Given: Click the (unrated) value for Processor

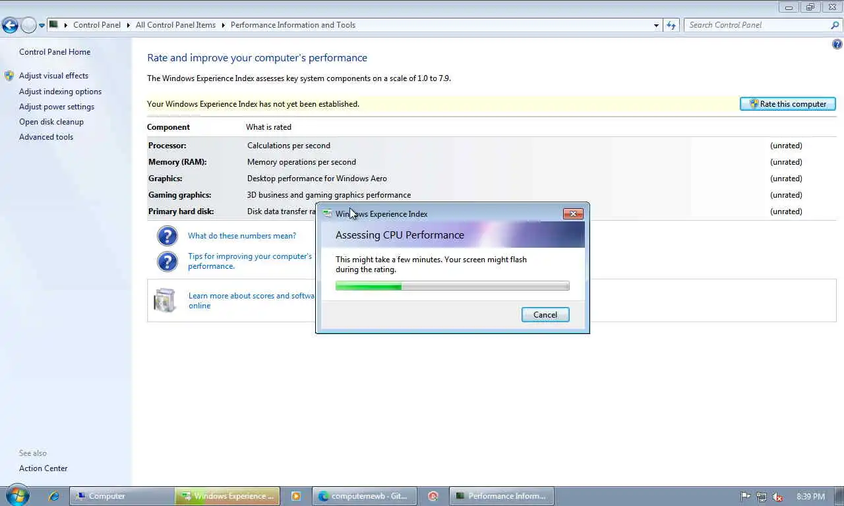Looking at the screenshot, I should tap(786, 146).
